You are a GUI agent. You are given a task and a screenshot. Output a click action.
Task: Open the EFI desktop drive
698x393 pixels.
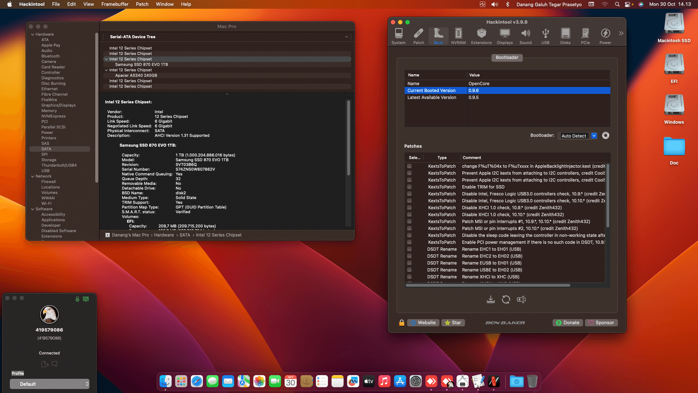674,69
